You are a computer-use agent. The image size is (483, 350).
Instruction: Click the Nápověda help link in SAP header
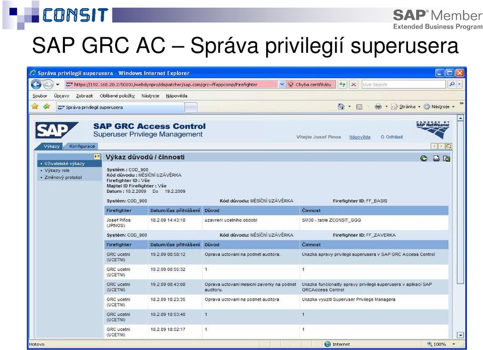tap(360, 137)
